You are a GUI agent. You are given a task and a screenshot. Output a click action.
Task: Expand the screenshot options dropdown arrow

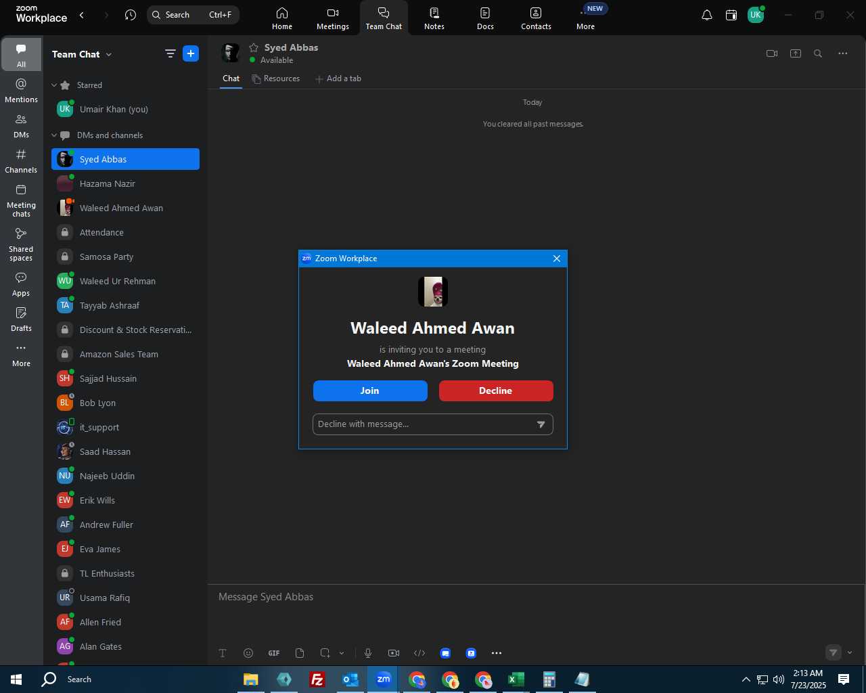[342, 653]
